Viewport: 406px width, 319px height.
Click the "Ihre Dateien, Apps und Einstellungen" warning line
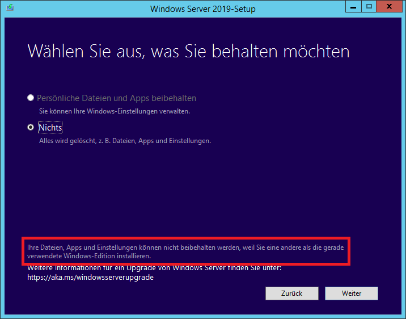coord(187,247)
